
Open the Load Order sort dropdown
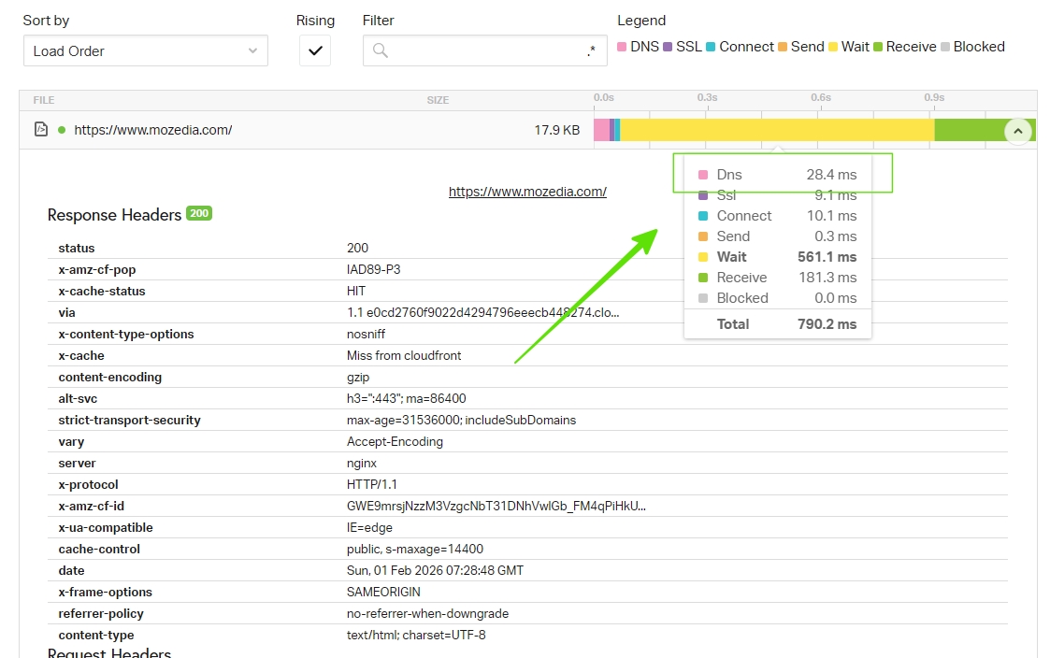coord(145,51)
